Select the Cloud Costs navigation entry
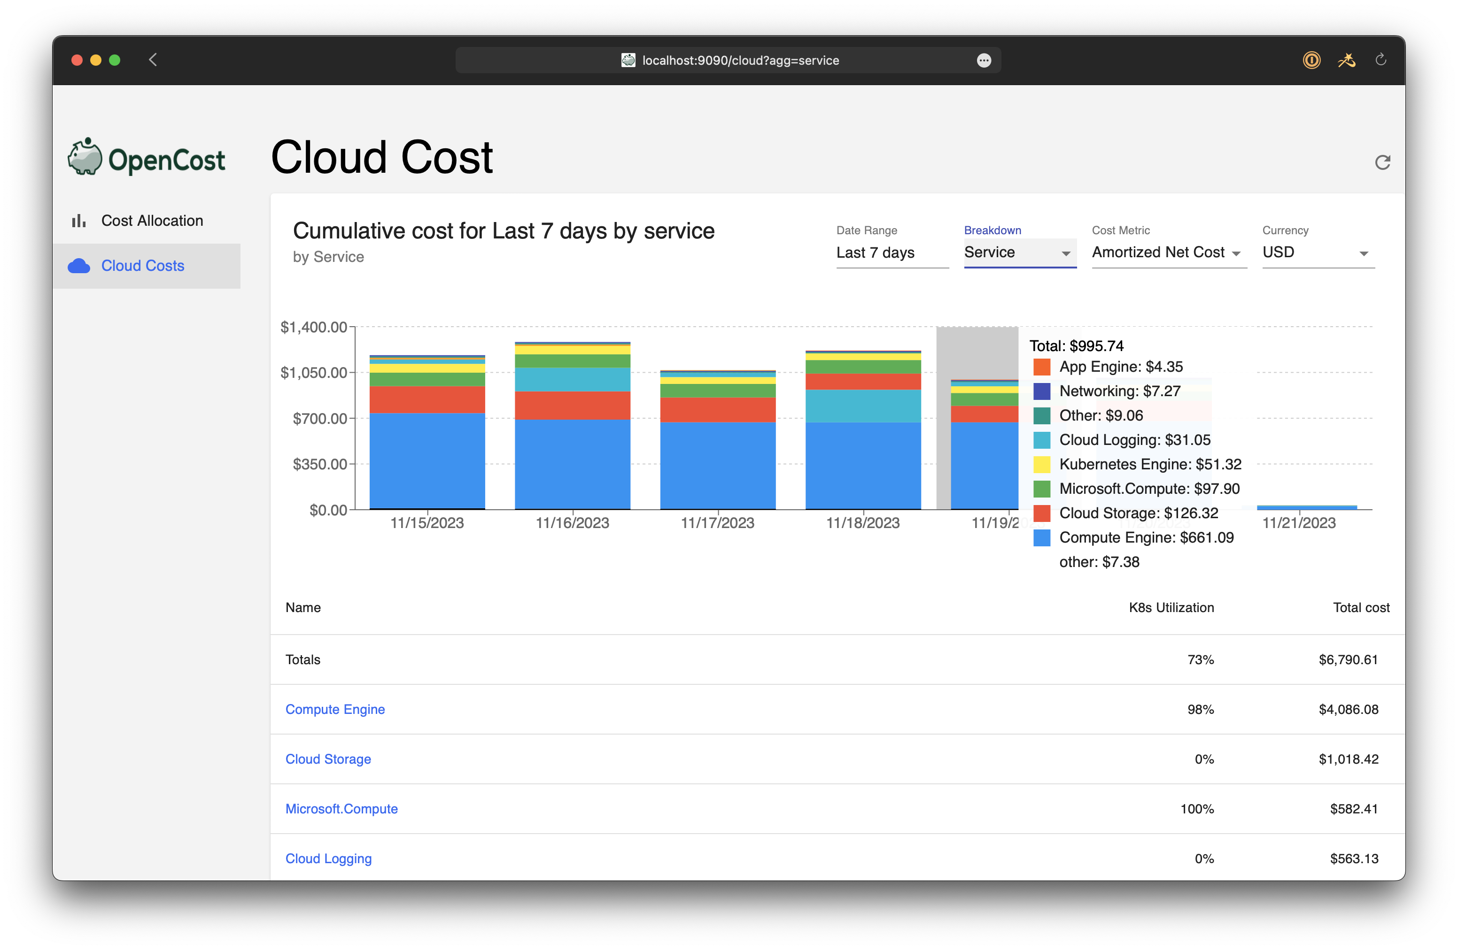Image resolution: width=1458 pixels, height=950 pixels. coord(142,266)
